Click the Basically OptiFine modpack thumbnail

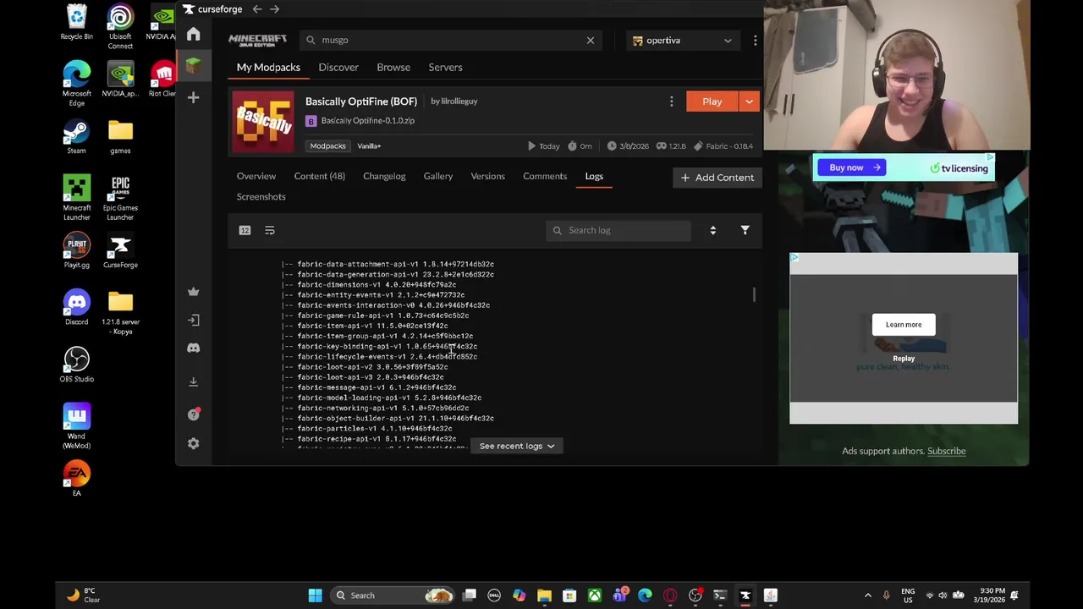[263, 121]
